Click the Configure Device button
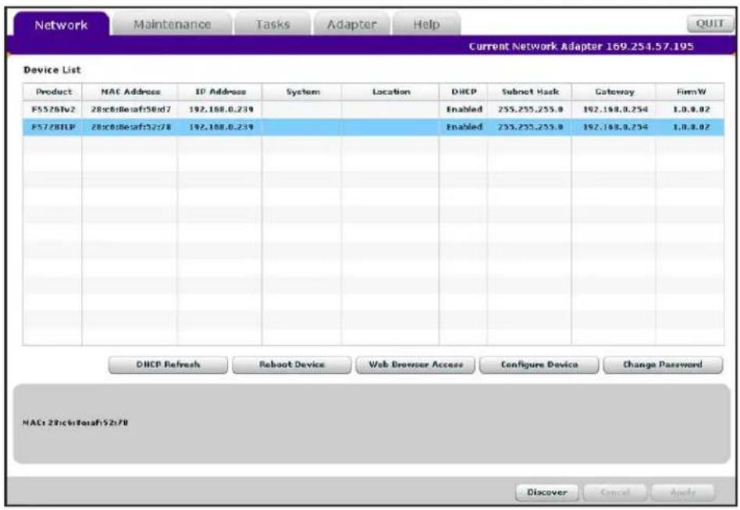 pyautogui.click(x=539, y=365)
